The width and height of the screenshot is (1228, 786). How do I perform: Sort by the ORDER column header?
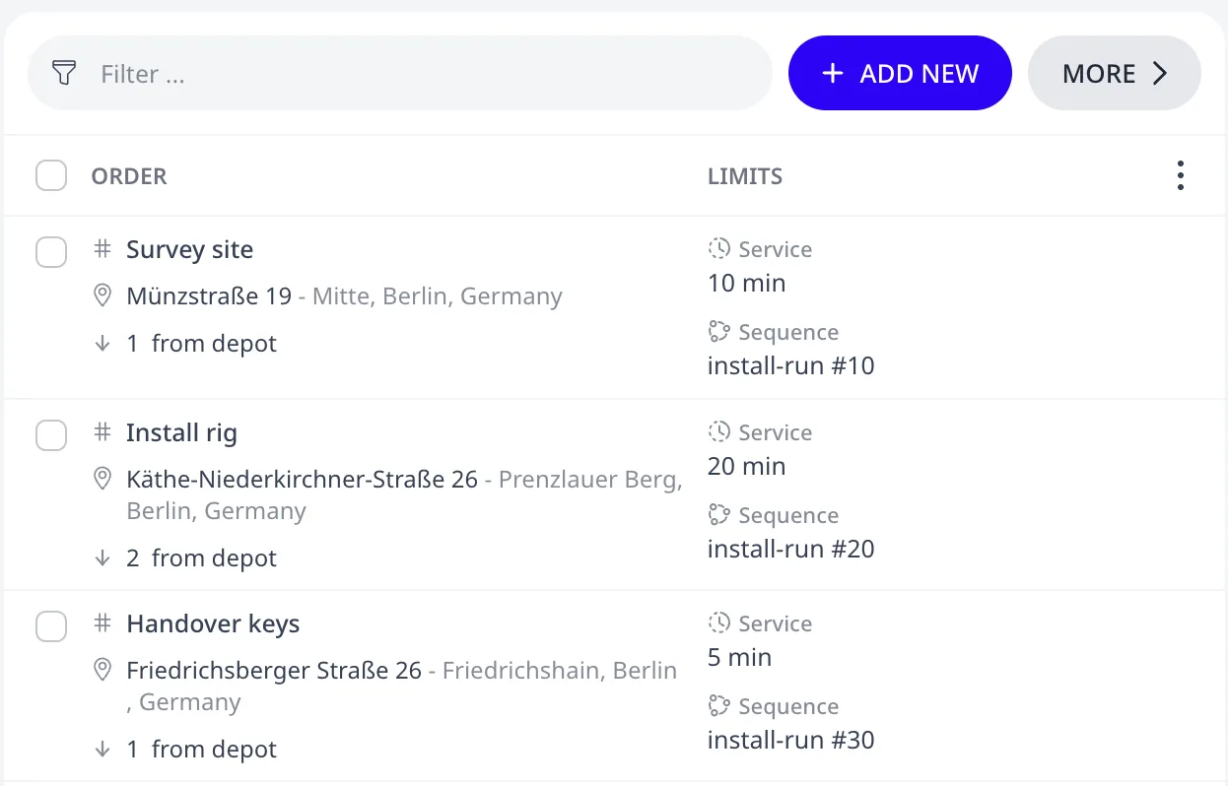129,176
